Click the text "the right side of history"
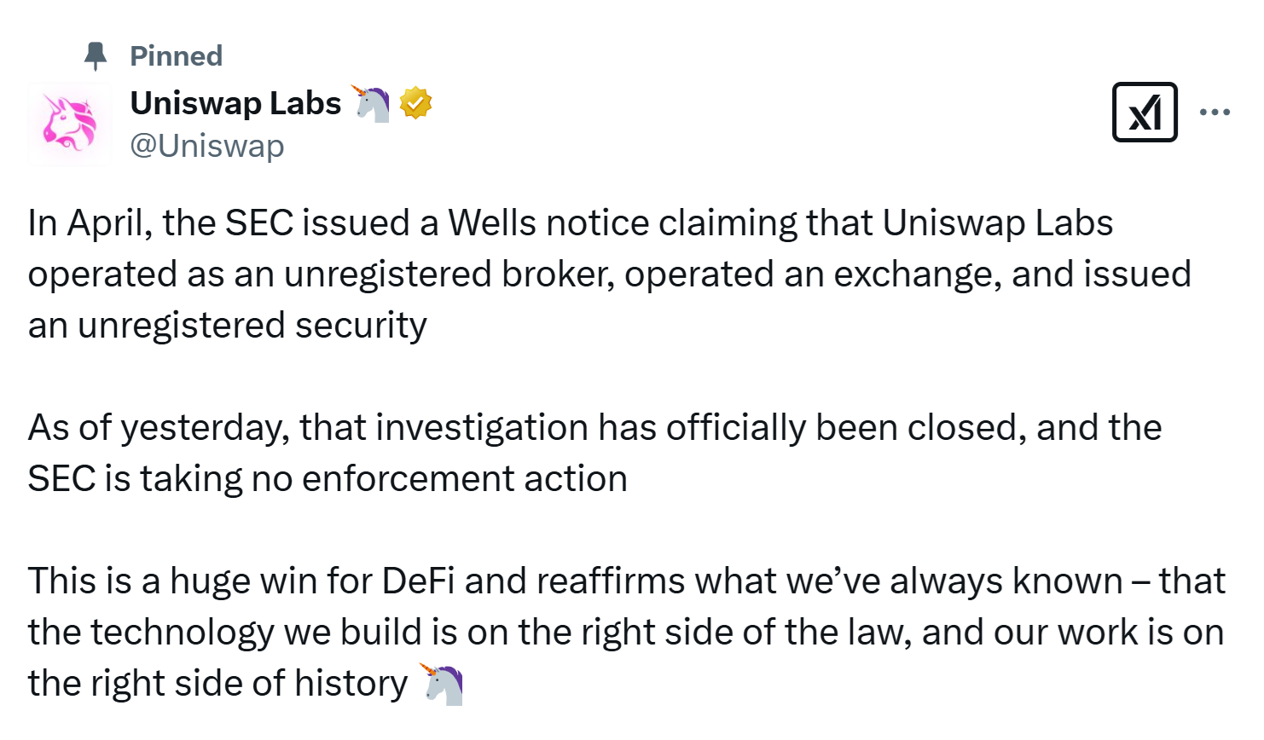The height and width of the screenshot is (740, 1264). click(218, 684)
